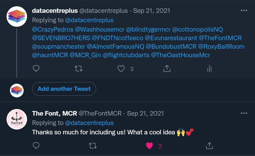255x156 pixels.
Task: Open the @flightclubdarts mention
Action: tap(126, 55)
